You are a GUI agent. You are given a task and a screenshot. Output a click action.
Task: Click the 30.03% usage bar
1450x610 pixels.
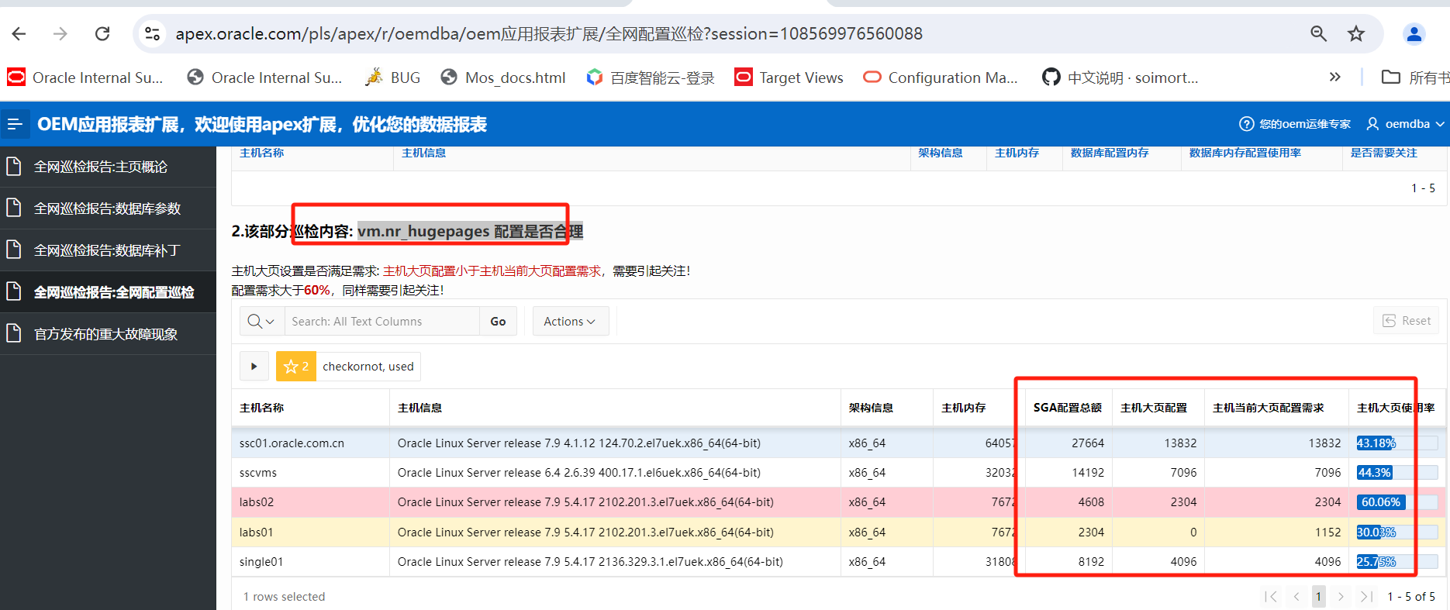coord(1396,532)
